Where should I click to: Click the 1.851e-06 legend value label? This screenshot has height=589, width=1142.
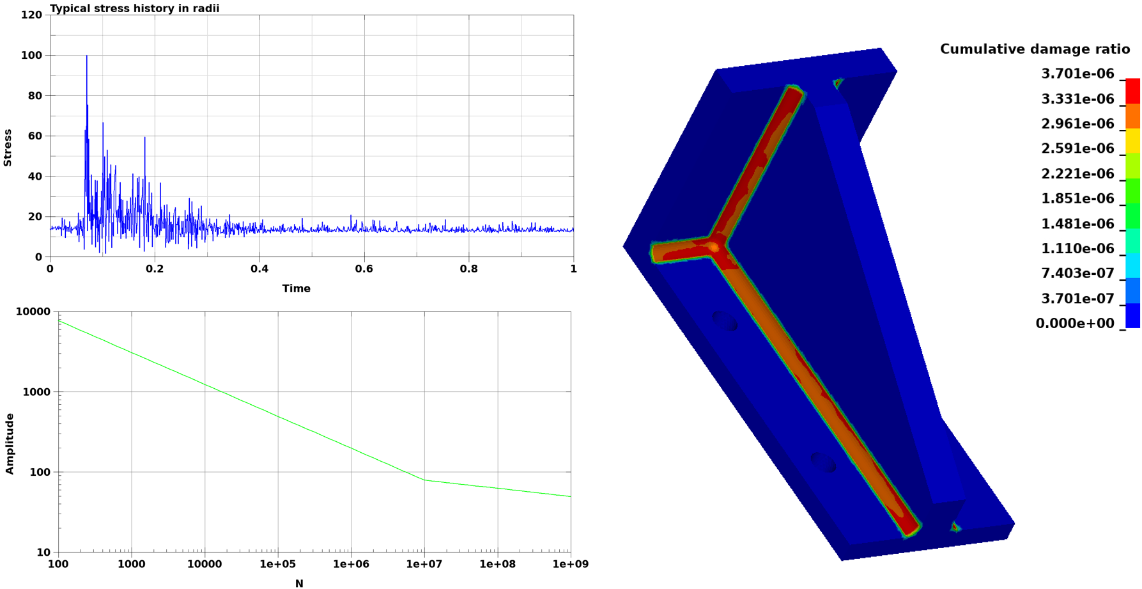click(1077, 199)
